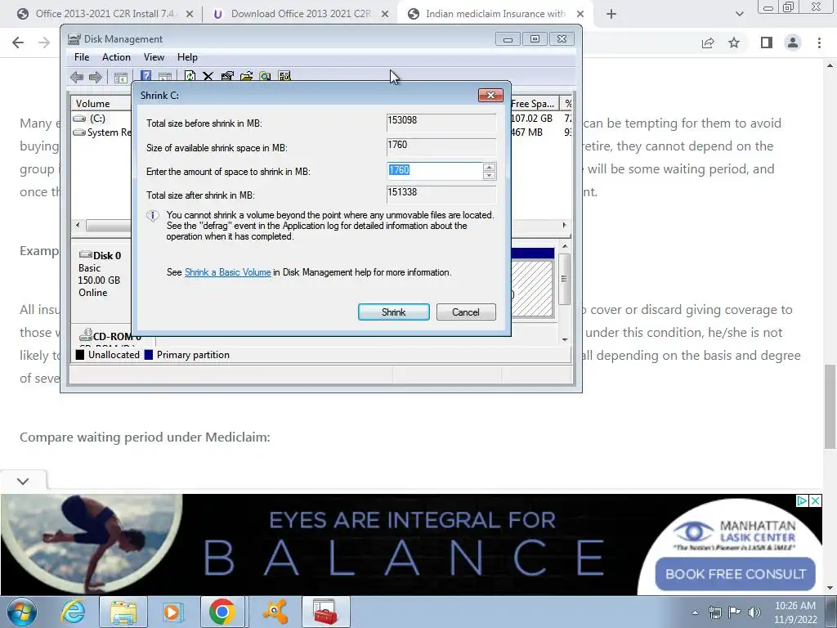This screenshot has width=837, height=628.
Task: Click the Free Space column header
Action: point(535,104)
